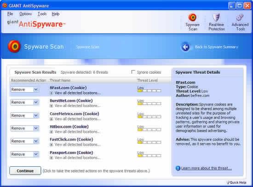The width and height of the screenshot is (253, 187).
Task: Click BurstNet.com threat level bar
Action: (149, 104)
